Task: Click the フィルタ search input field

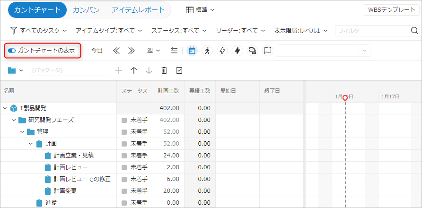Action: click(372, 31)
